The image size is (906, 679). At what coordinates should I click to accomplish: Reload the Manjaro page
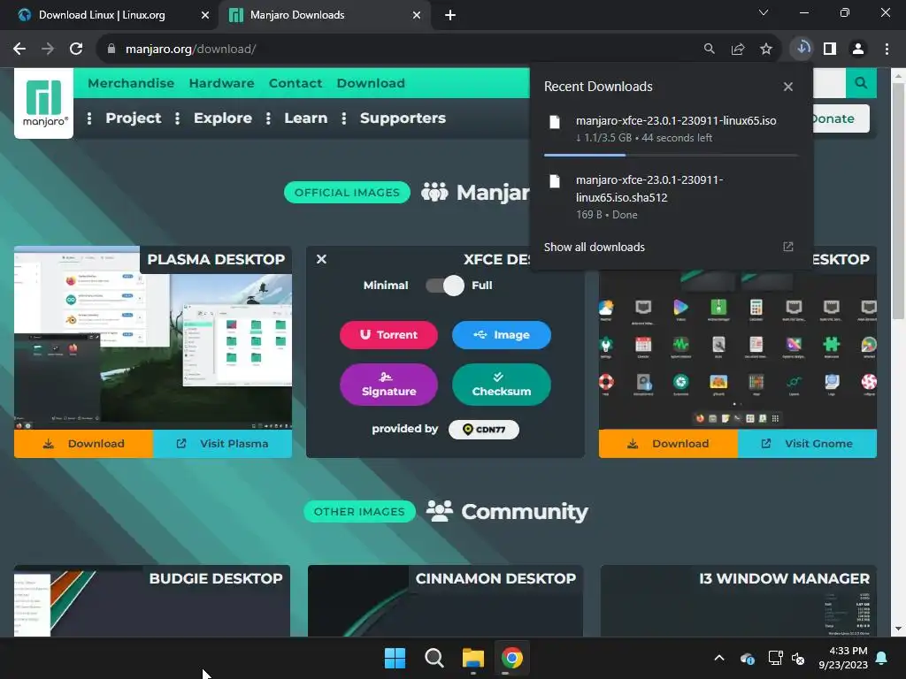[x=76, y=50]
